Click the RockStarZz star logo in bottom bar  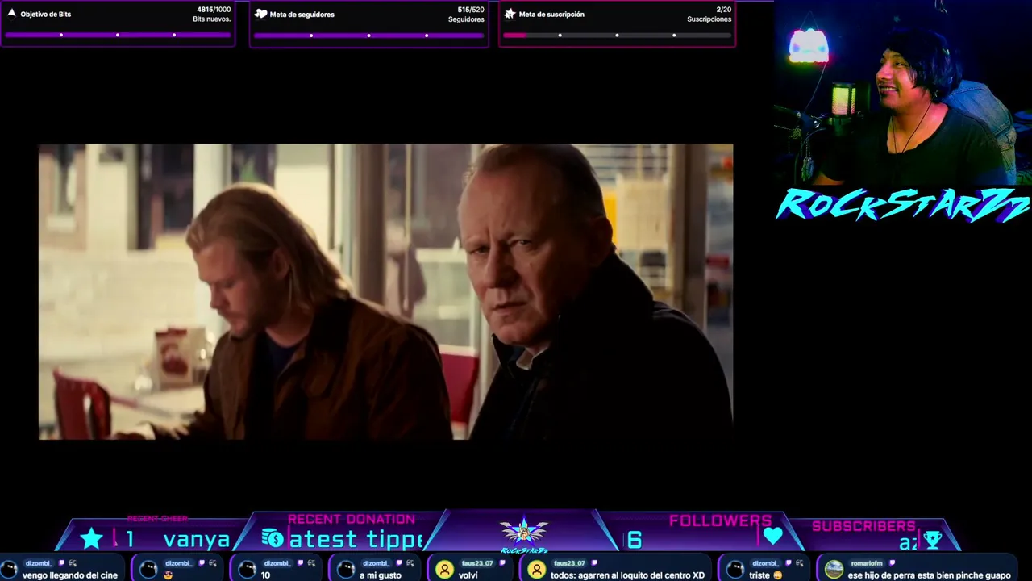point(524,533)
